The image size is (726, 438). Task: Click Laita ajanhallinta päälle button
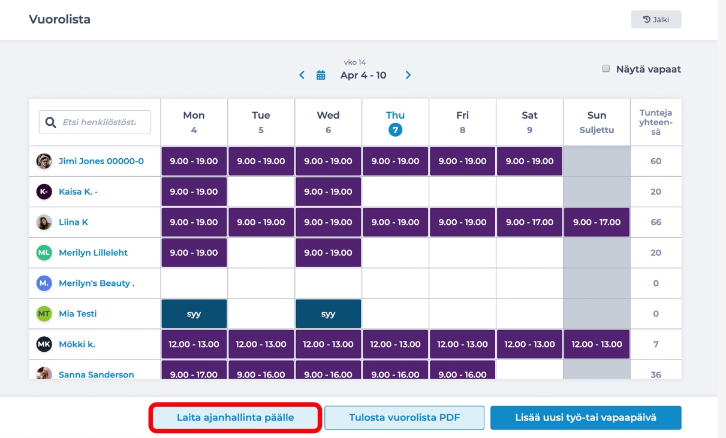pyautogui.click(x=235, y=418)
